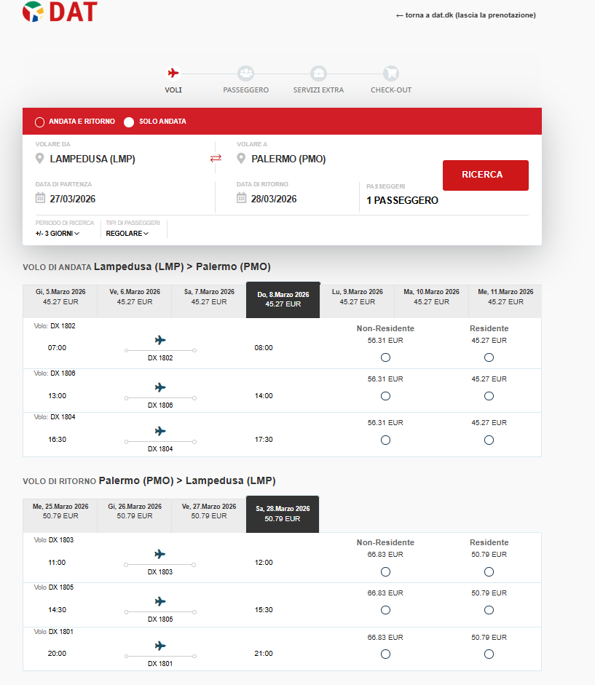
Task: Choose Non-Residente fare for flight DX 1806
Action: (385, 396)
